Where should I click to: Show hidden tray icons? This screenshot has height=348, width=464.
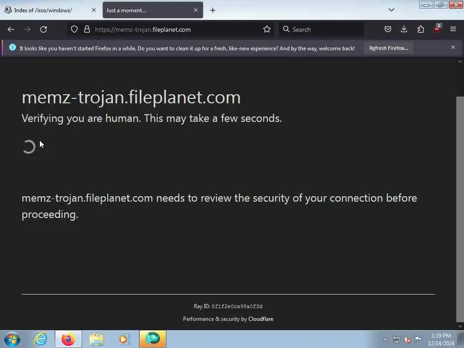[x=385, y=339]
